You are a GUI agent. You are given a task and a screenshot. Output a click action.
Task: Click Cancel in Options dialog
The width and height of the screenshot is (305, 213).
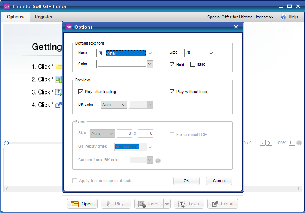pos(219,181)
